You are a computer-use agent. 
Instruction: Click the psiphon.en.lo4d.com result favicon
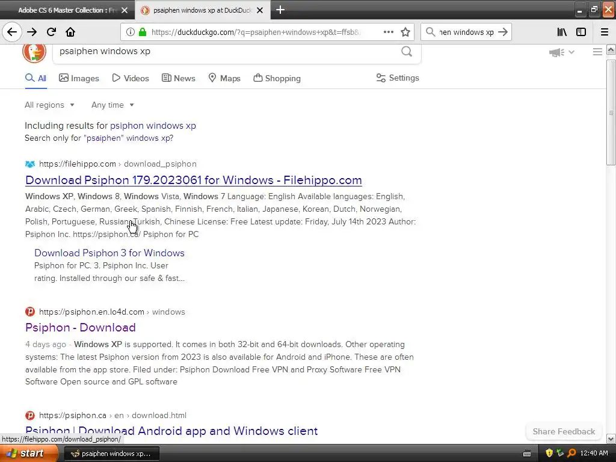pyautogui.click(x=30, y=312)
